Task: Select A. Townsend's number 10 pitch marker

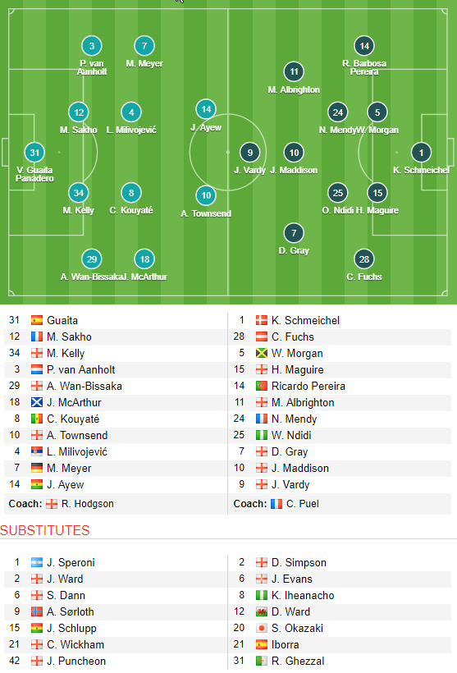Action: [206, 195]
